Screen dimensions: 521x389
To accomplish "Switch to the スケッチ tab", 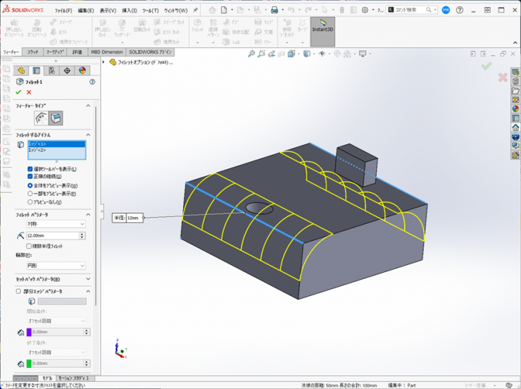I will click(33, 52).
